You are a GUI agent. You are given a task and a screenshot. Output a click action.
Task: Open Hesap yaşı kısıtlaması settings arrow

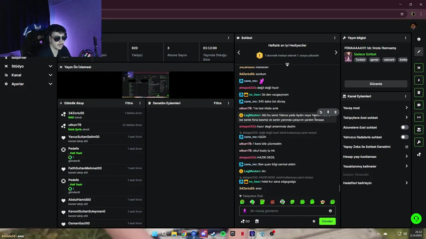click(407, 156)
